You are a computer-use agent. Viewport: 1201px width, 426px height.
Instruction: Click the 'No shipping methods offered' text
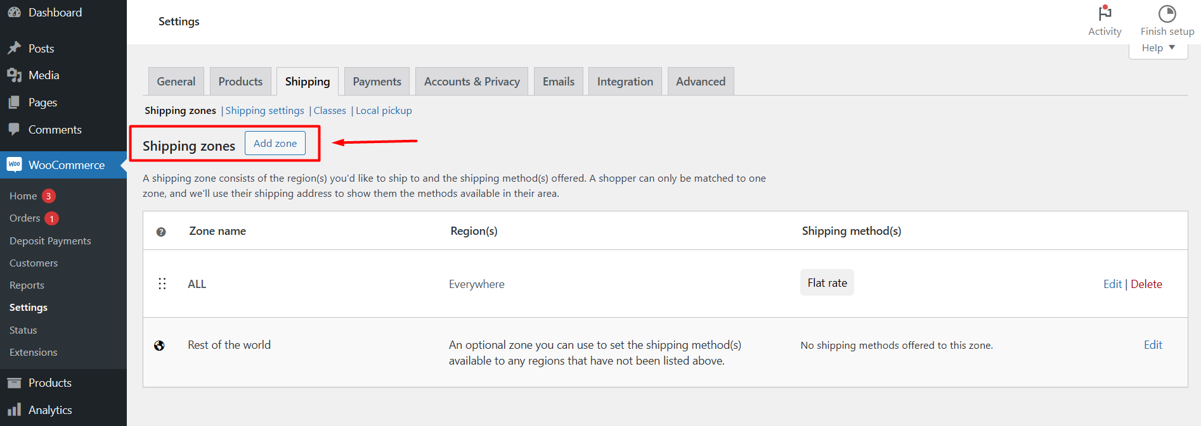click(897, 345)
